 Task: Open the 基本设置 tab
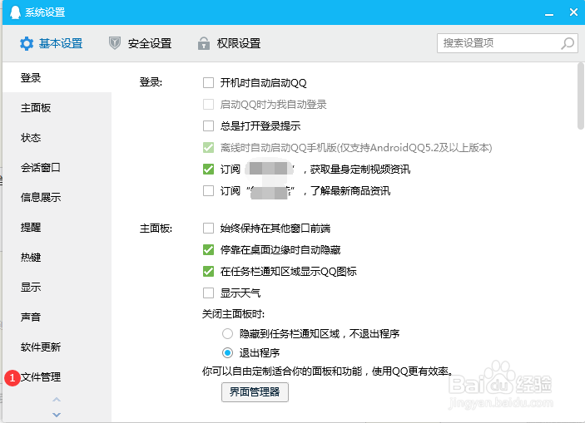51,43
